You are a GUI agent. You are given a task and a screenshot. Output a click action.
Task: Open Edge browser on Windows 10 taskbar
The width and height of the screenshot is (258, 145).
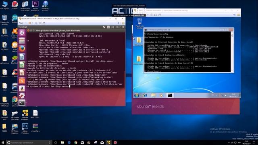point(69,143)
